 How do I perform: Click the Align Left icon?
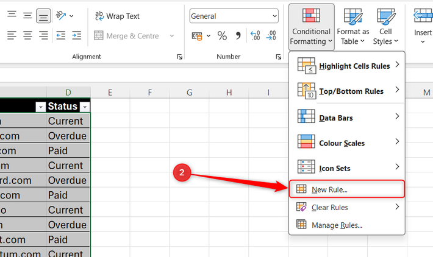(12, 35)
